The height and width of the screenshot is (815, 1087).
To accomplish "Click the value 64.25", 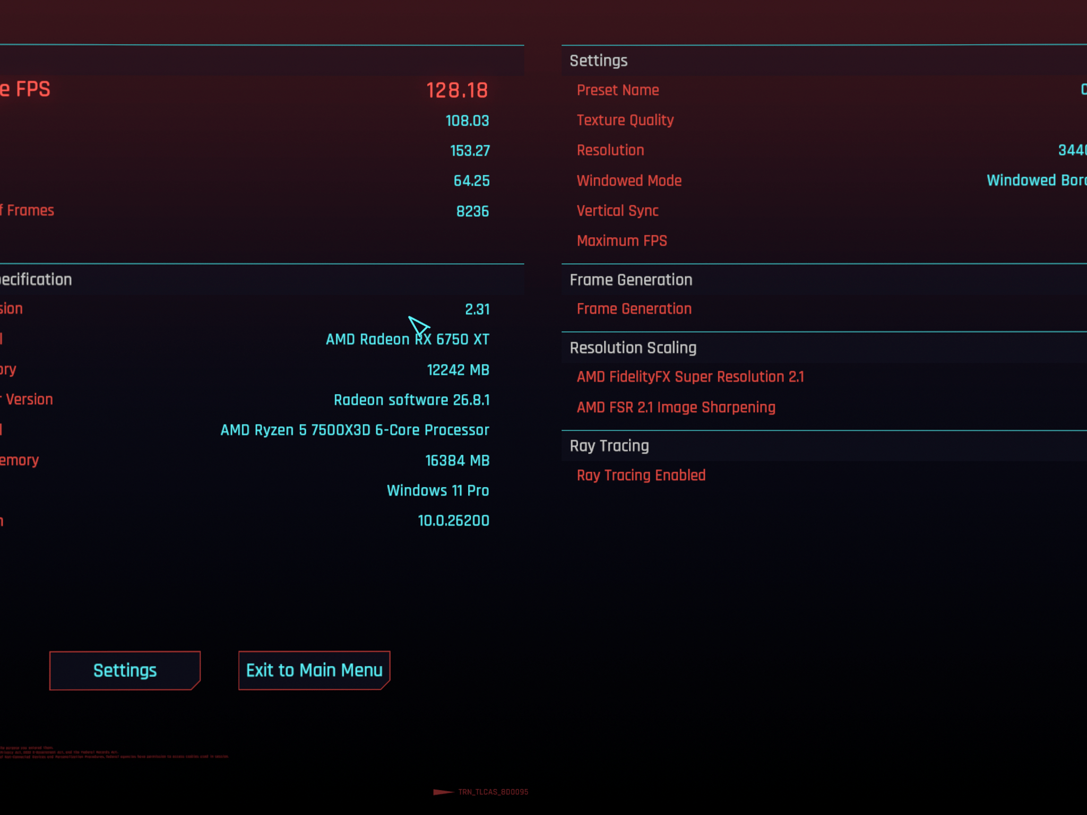I will click(x=471, y=181).
